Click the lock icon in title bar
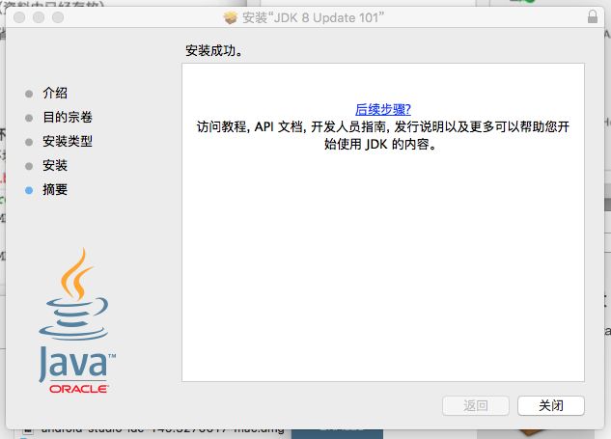 click(593, 16)
